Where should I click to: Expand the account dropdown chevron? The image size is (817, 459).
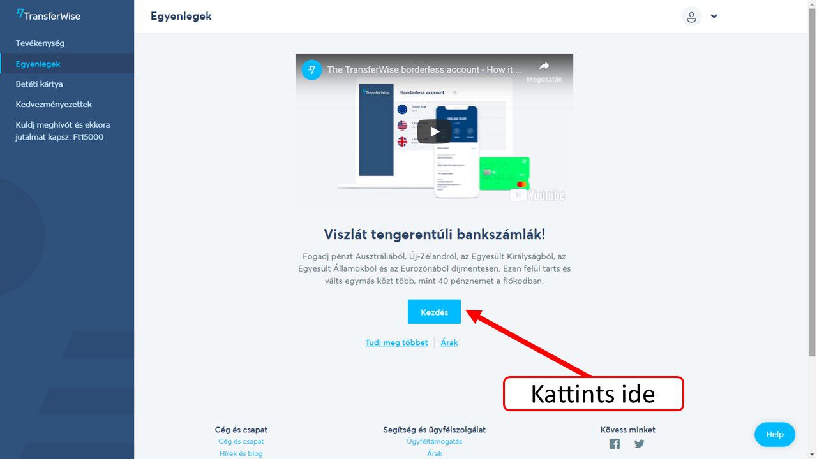coord(714,17)
